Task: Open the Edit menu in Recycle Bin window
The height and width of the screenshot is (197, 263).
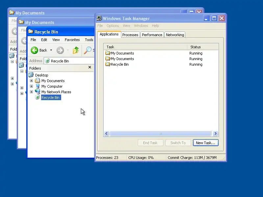Action: point(44,40)
